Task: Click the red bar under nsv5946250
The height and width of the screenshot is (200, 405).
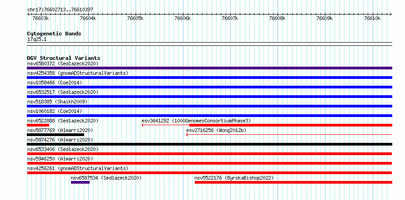Action: point(209,163)
